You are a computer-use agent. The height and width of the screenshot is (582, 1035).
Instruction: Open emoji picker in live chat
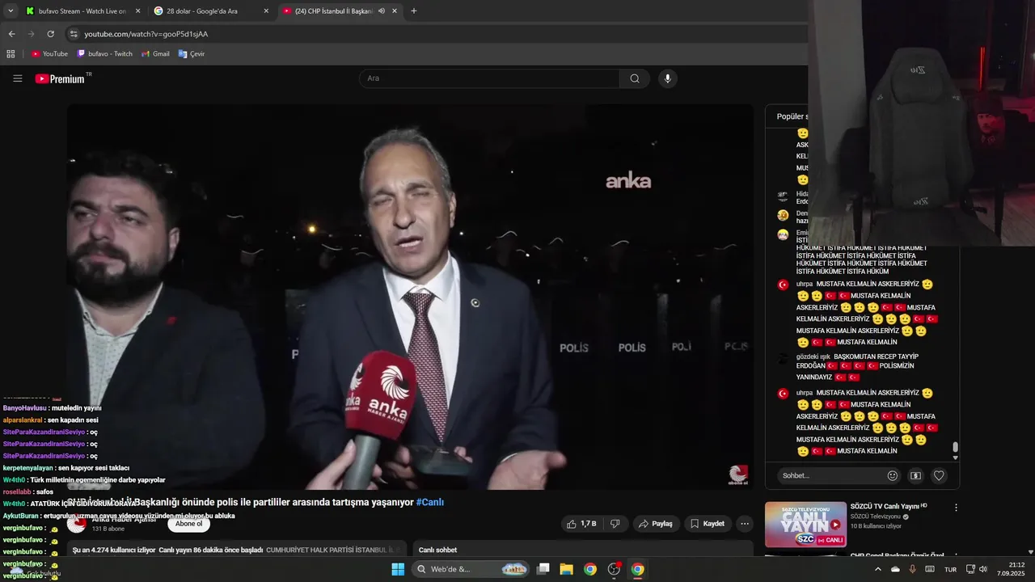click(893, 476)
